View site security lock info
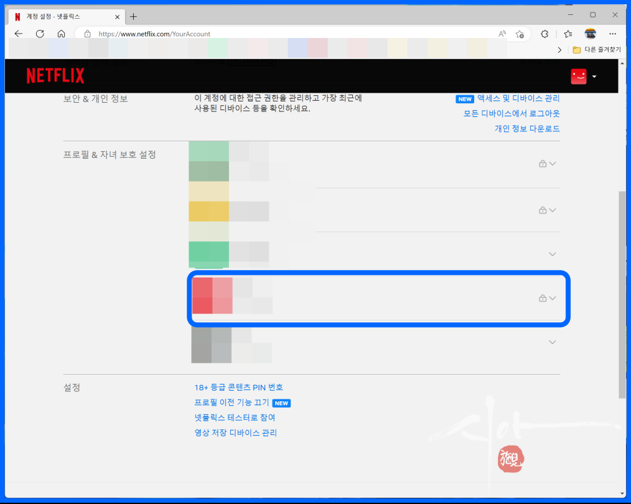 tap(87, 34)
